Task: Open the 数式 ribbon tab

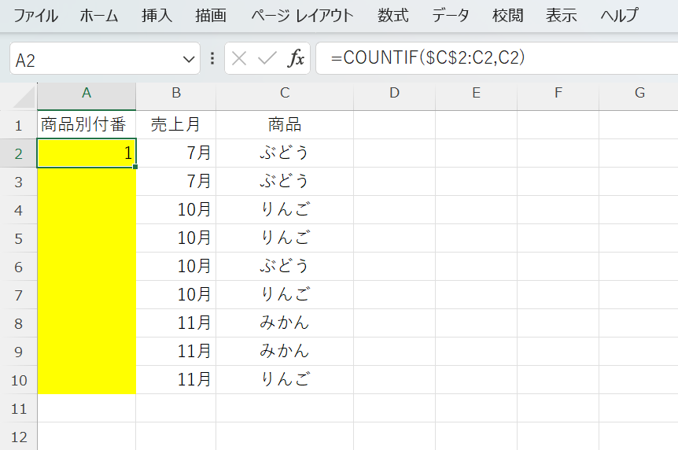Action: pos(392,16)
